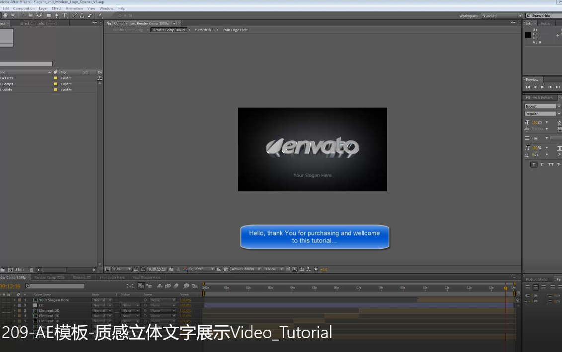Jump to first frame in Preview

tap(528, 87)
